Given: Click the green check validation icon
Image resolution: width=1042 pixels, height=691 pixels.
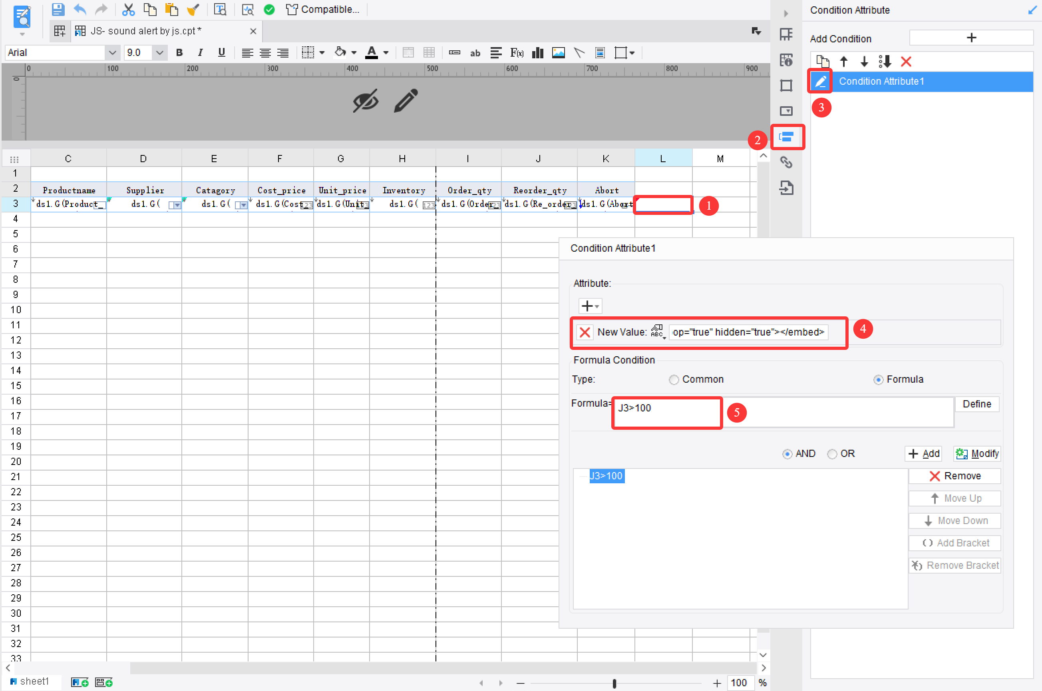Looking at the screenshot, I should tap(269, 9).
